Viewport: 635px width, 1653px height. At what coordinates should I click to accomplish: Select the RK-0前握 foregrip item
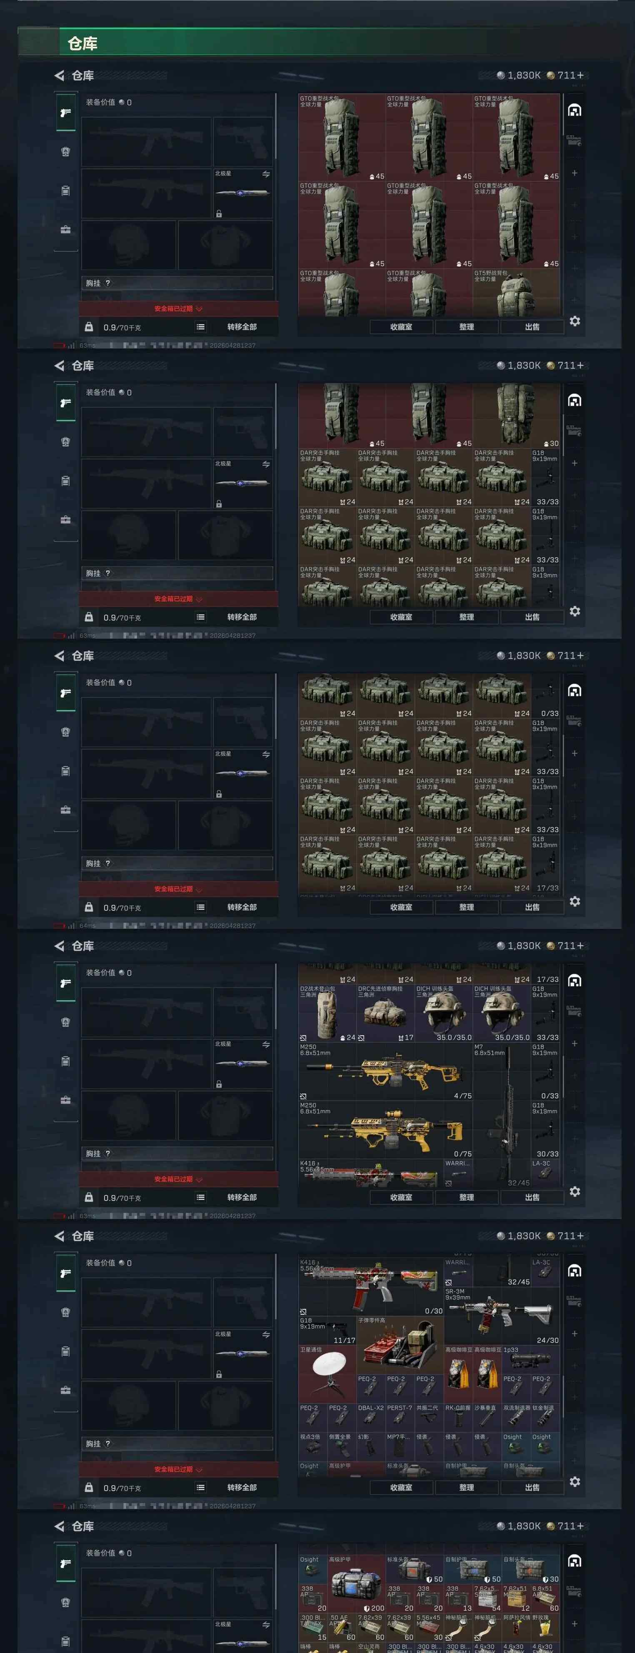(458, 1418)
